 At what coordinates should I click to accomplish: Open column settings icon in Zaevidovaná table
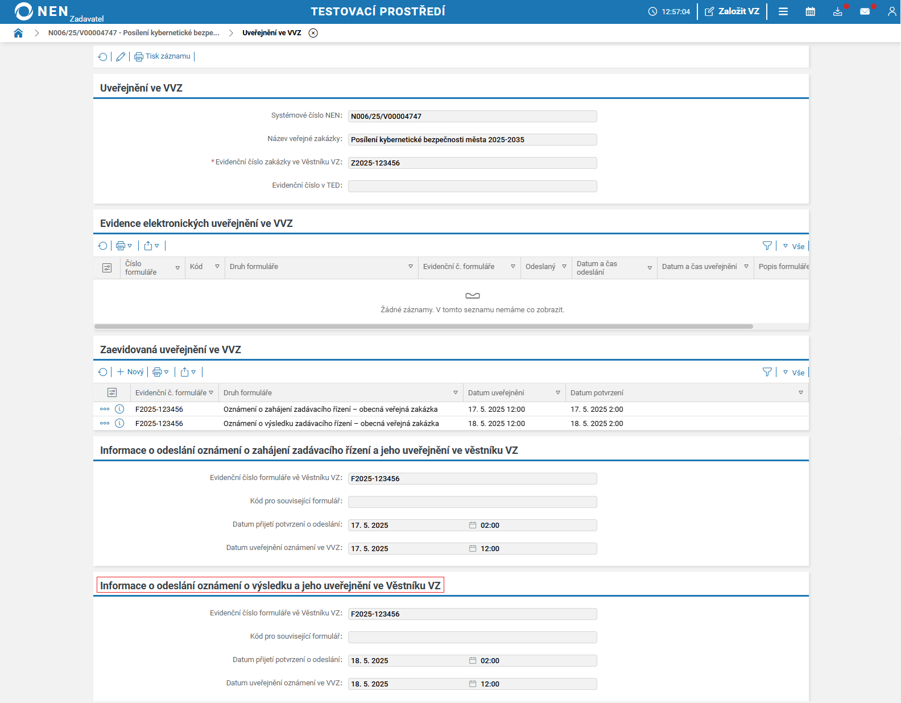(x=112, y=392)
